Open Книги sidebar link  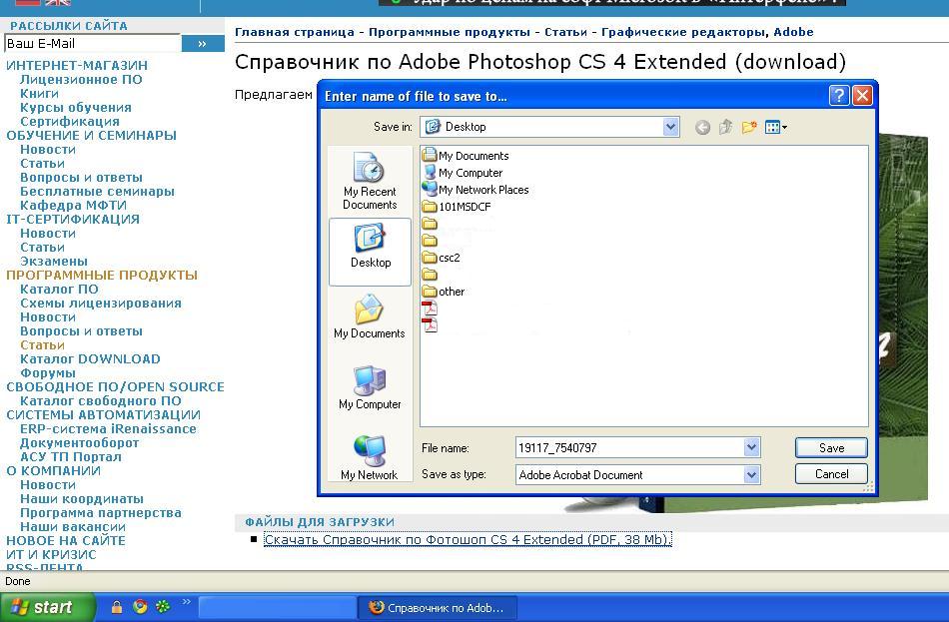pyautogui.click(x=39, y=93)
